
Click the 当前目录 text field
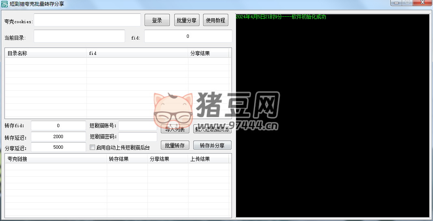coord(79,36)
